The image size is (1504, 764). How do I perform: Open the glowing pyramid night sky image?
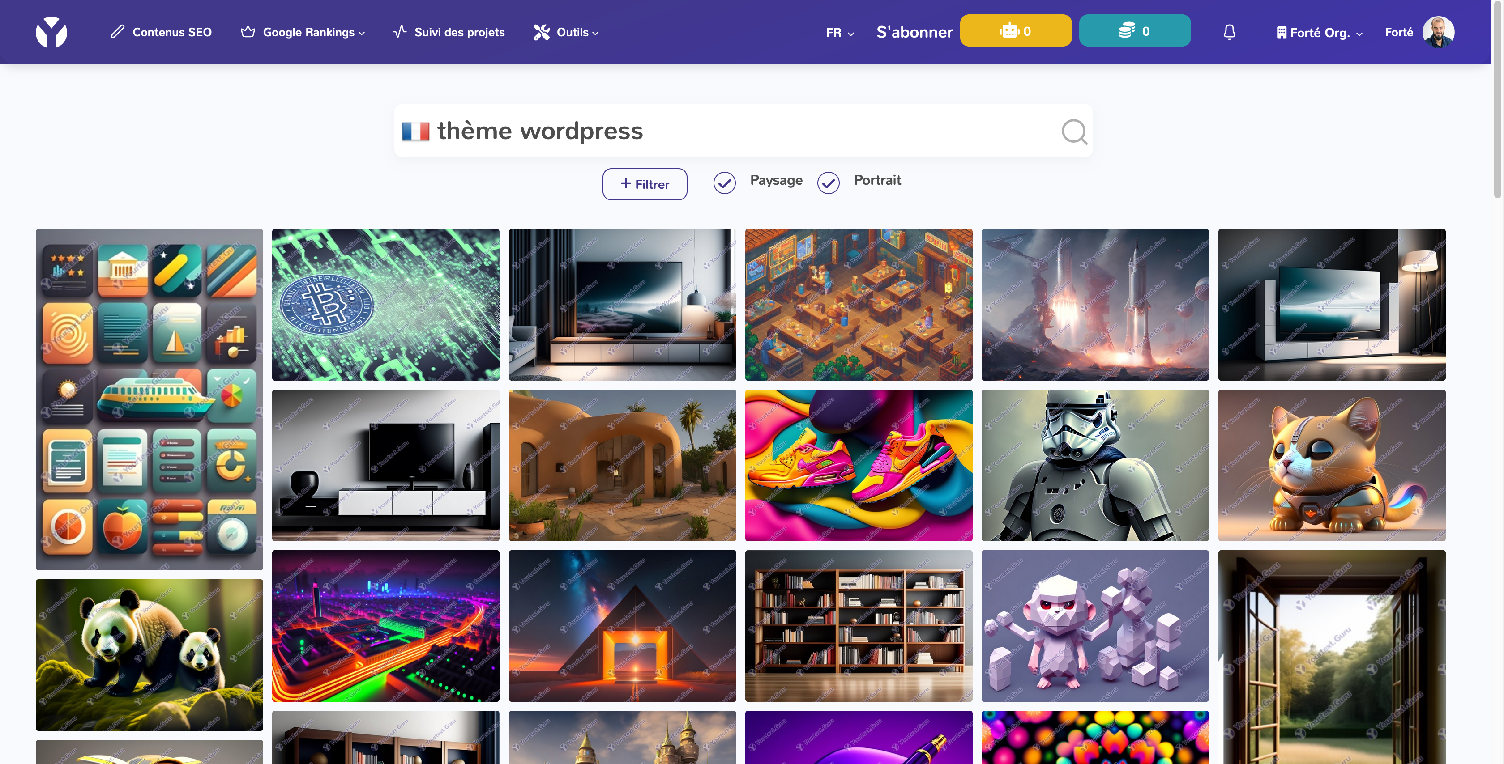pos(622,626)
